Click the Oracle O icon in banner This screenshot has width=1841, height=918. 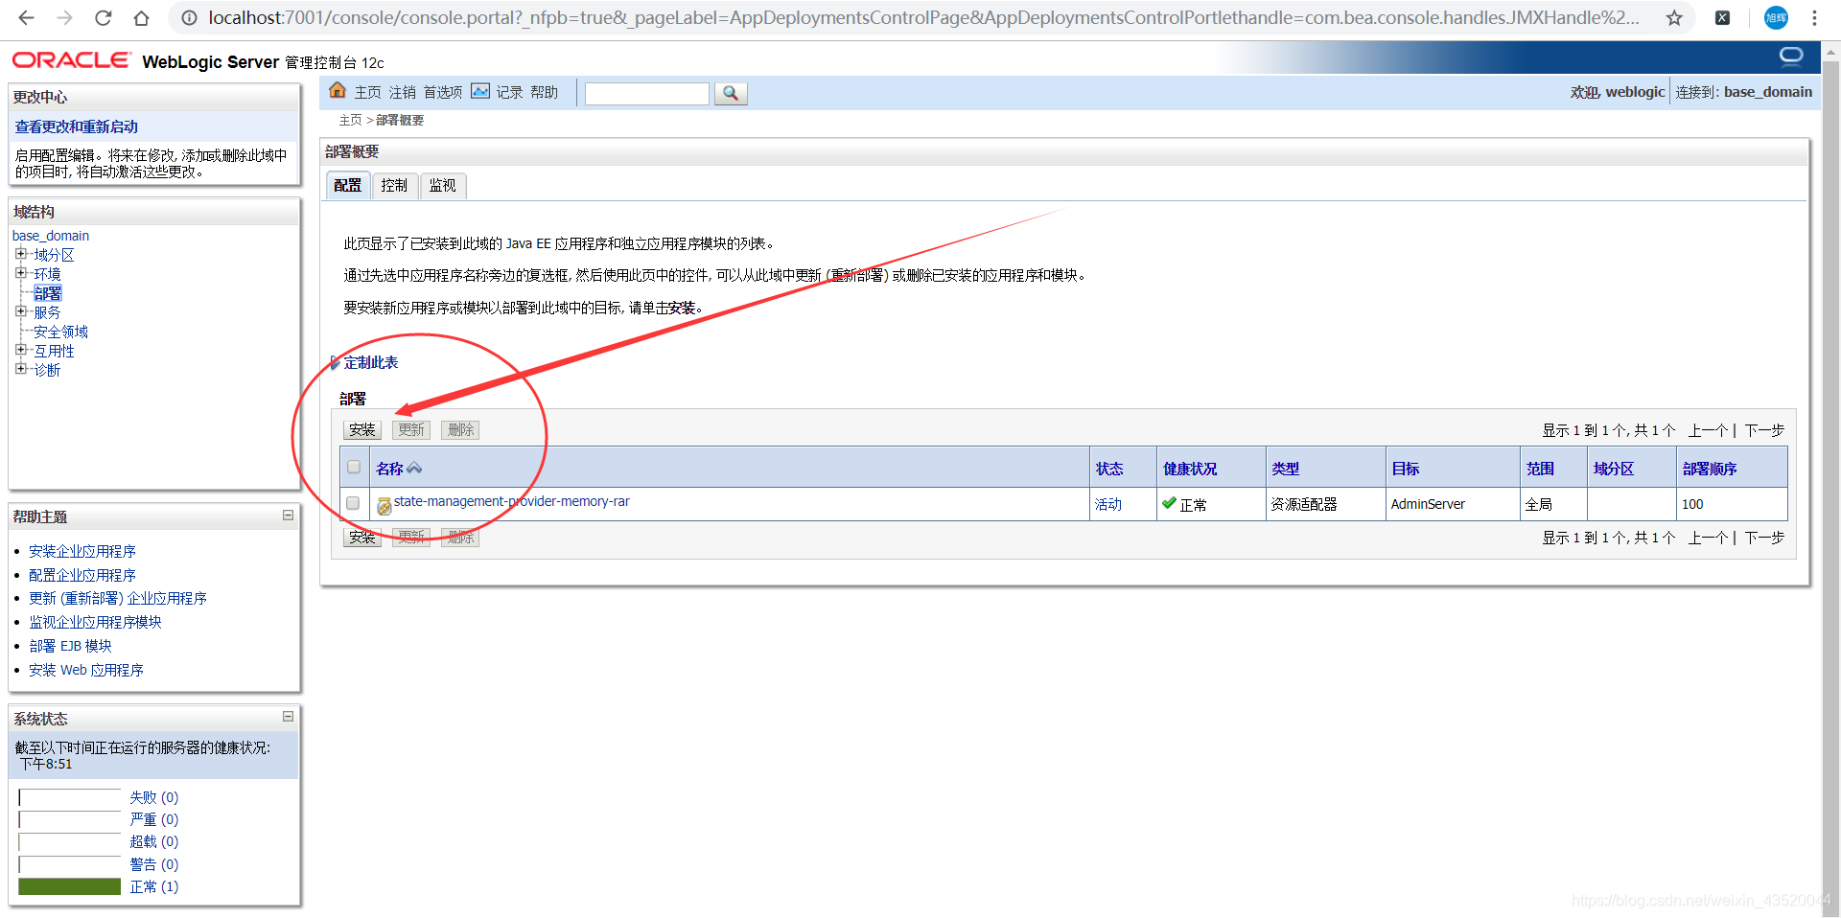click(x=1791, y=56)
